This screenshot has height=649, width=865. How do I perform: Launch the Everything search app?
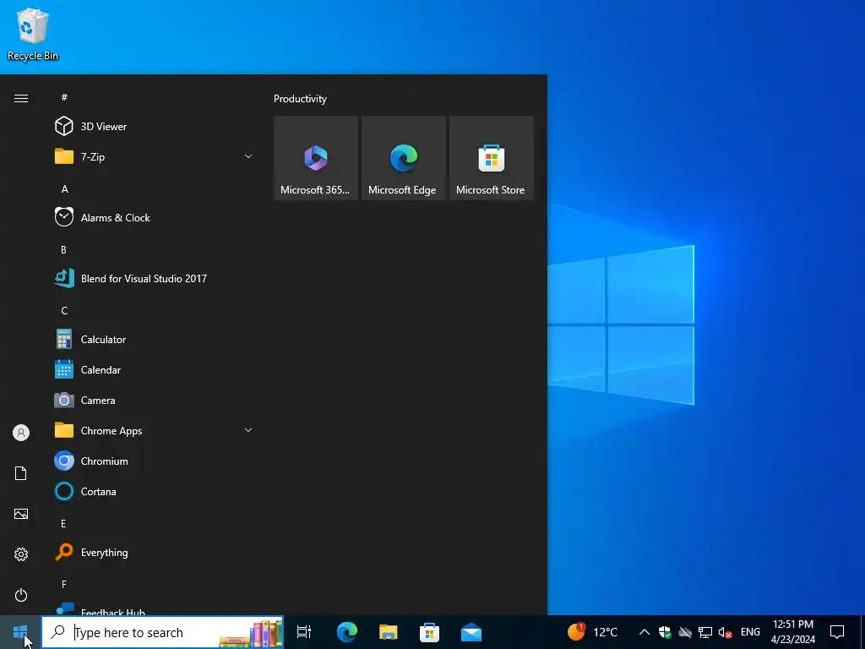pos(155,553)
